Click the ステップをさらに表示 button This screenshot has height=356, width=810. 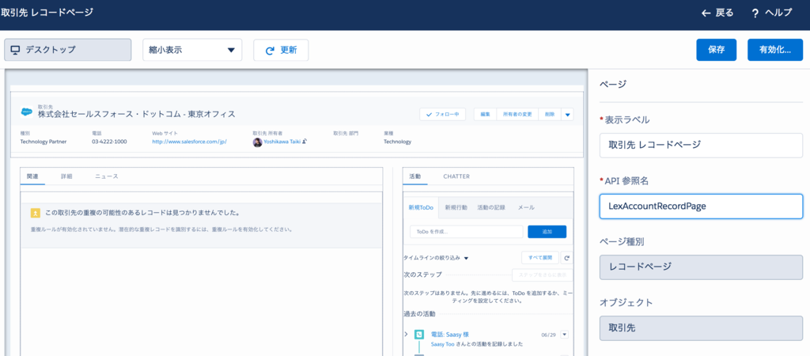coord(542,275)
